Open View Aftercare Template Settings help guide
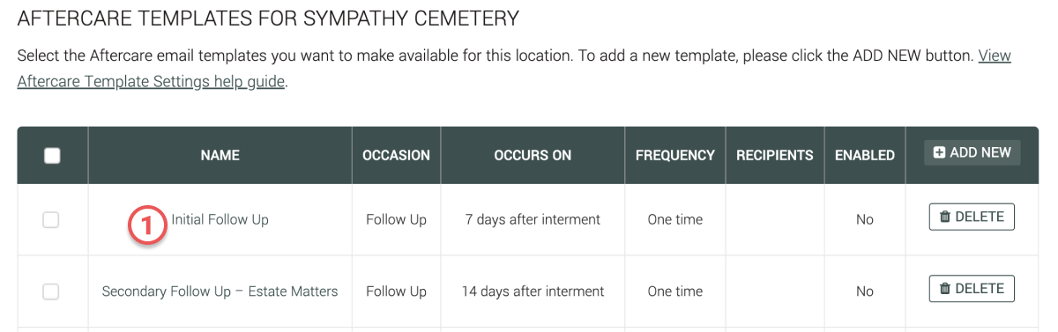 pos(514,69)
